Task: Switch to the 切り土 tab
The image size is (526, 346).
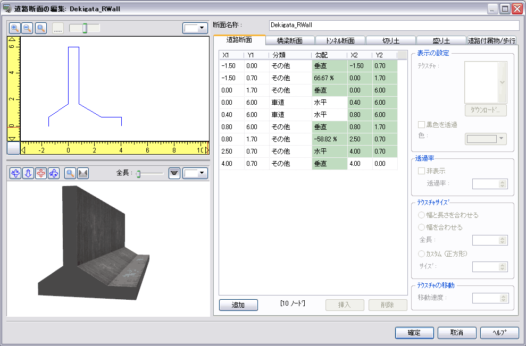Action: [x=391, y=41]
